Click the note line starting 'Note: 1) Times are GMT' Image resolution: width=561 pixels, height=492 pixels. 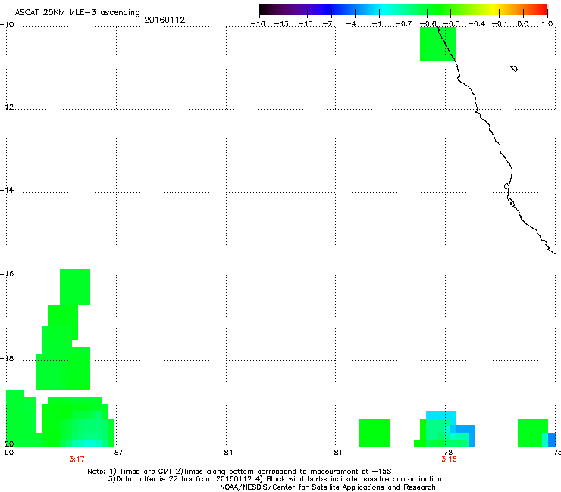tap(240, 472)
